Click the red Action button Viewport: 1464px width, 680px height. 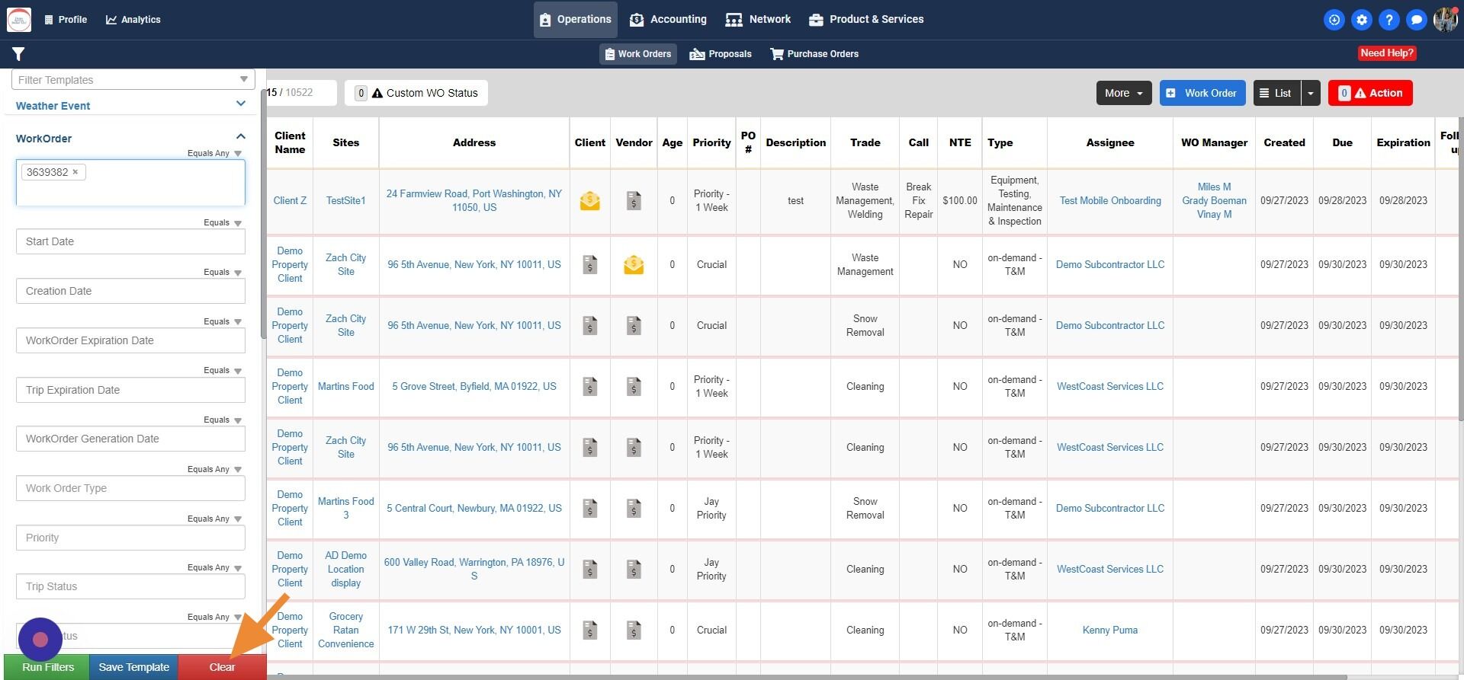pos(1370,93)
